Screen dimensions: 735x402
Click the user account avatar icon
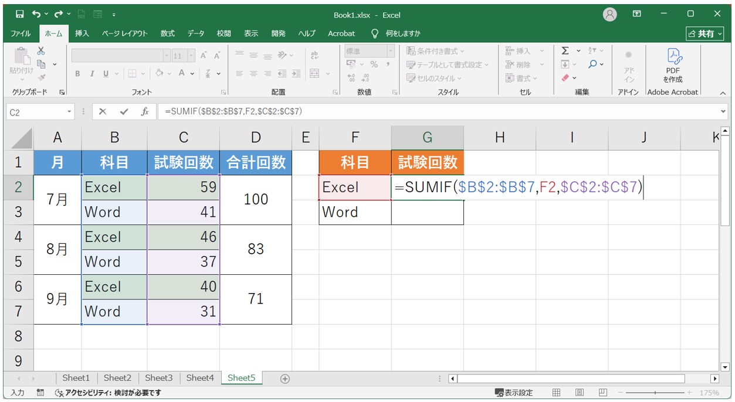pos(610,15)
